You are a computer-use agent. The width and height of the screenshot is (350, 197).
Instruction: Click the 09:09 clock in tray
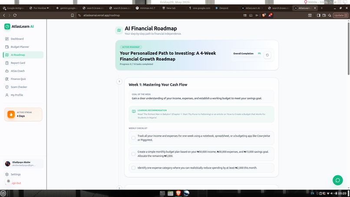(x=342, y=194)
